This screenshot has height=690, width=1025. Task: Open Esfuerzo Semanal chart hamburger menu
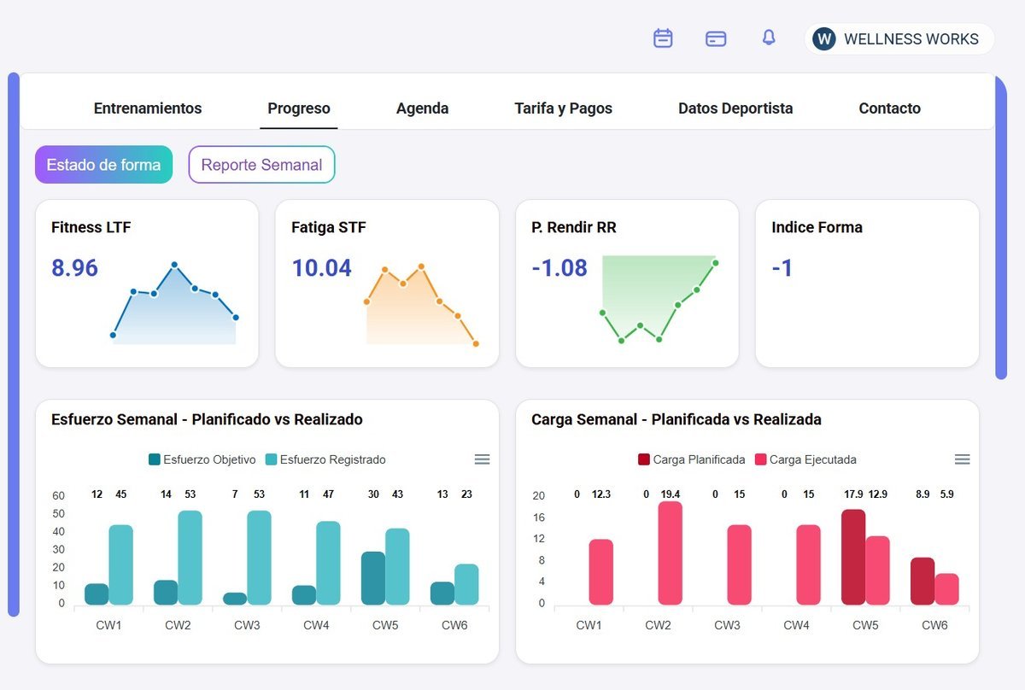(482, 459)
